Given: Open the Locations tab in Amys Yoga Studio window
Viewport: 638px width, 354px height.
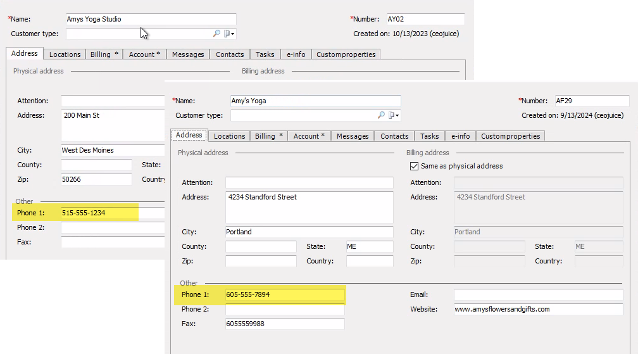Looking at the screenshot, I should tap(65, 54).
